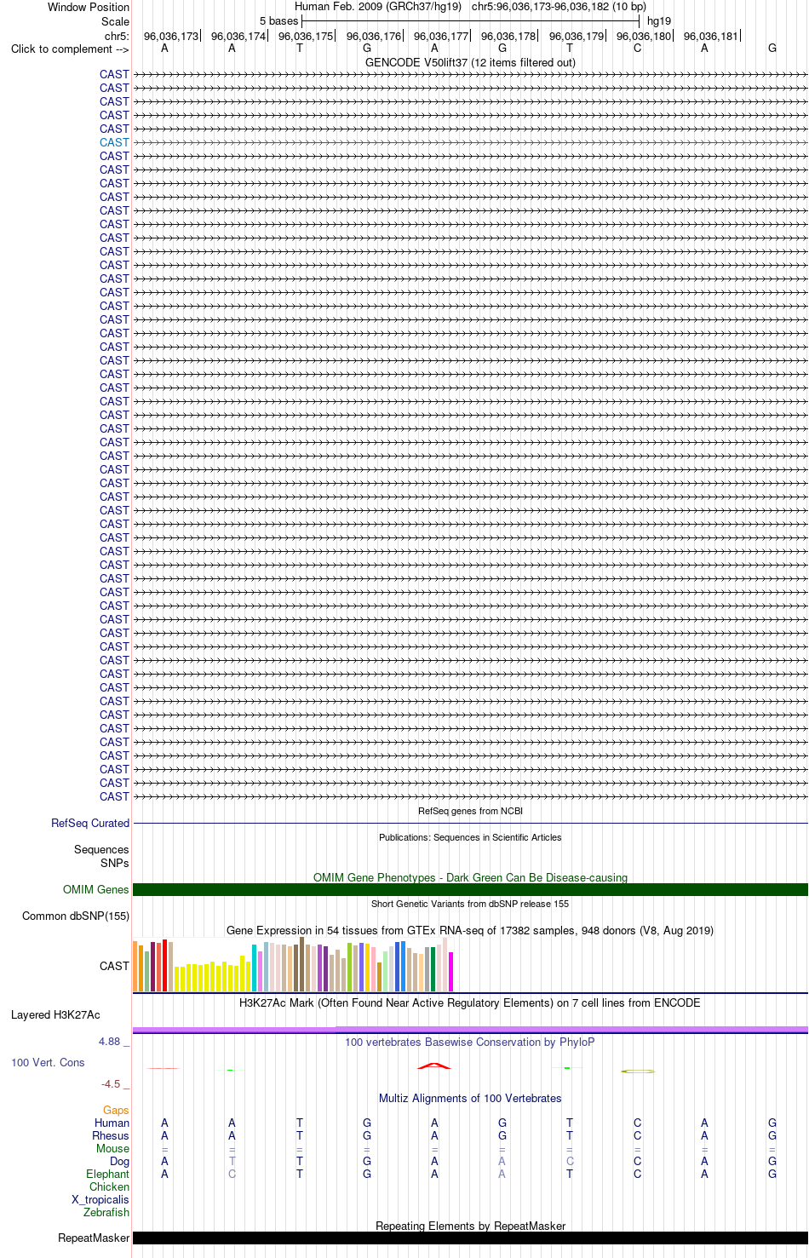Viewport: 809px width, 1258px height.
Task: Select the Mouse alignment row label
Action: [x=112, y=1148]
